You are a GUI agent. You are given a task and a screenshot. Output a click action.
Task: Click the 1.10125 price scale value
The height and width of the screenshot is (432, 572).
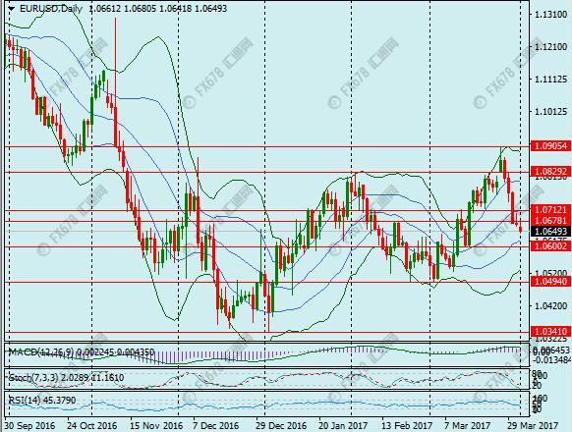(550, 111)
